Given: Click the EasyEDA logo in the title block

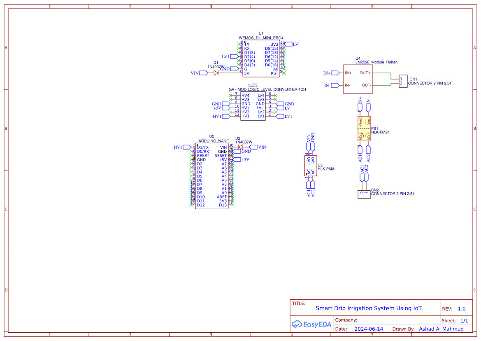Looking at the screenshot, I should 311,325.
